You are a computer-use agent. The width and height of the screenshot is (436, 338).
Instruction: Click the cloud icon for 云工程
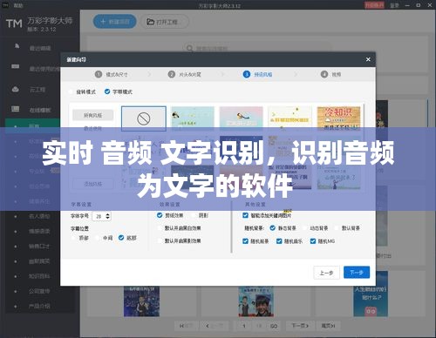coord(16,89)
